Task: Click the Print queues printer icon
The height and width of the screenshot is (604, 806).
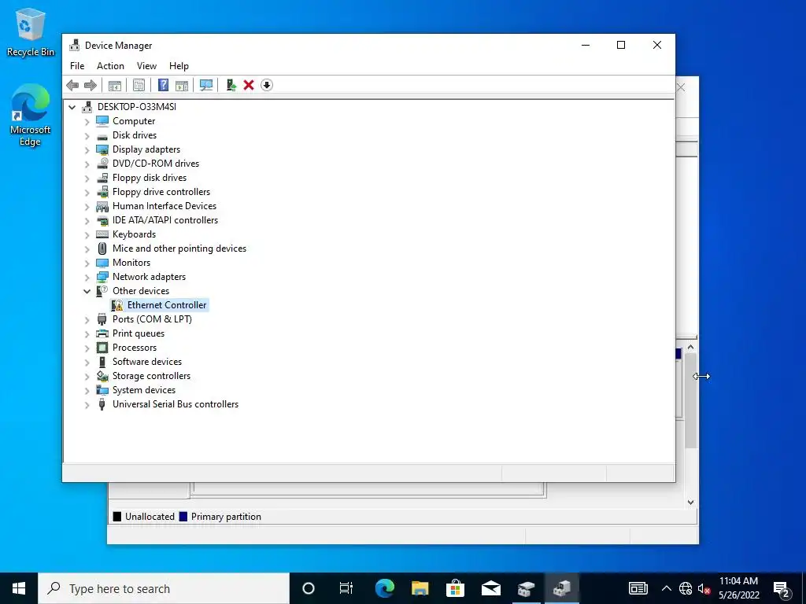Action: (102, 333)
